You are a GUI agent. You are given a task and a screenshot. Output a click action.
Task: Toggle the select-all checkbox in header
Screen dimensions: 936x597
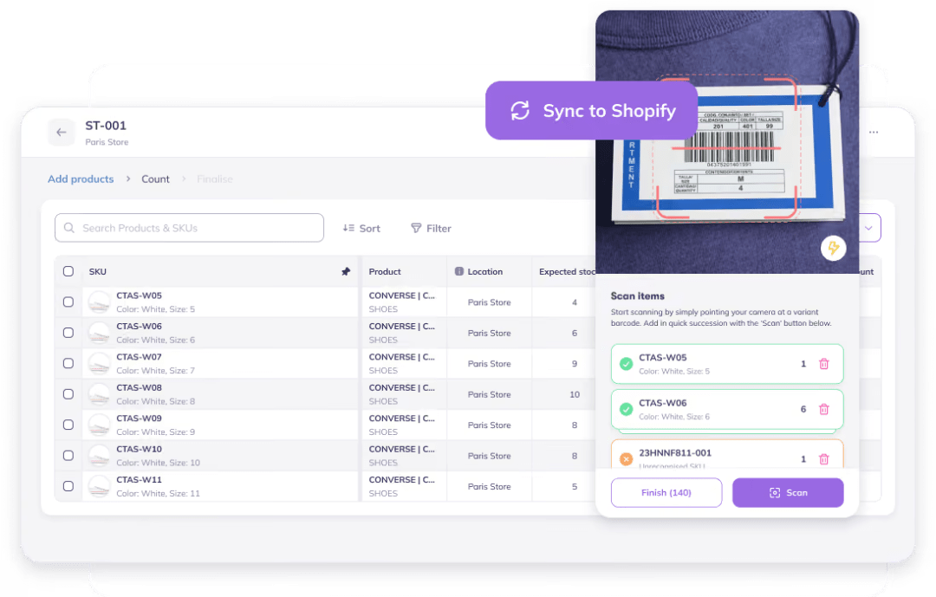68,271
